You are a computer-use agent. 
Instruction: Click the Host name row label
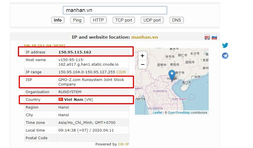(36, 60)
